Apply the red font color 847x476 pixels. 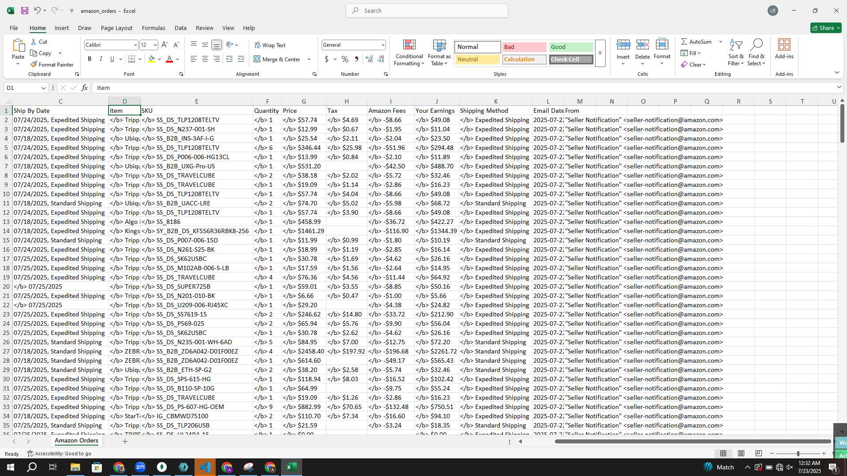169,59
